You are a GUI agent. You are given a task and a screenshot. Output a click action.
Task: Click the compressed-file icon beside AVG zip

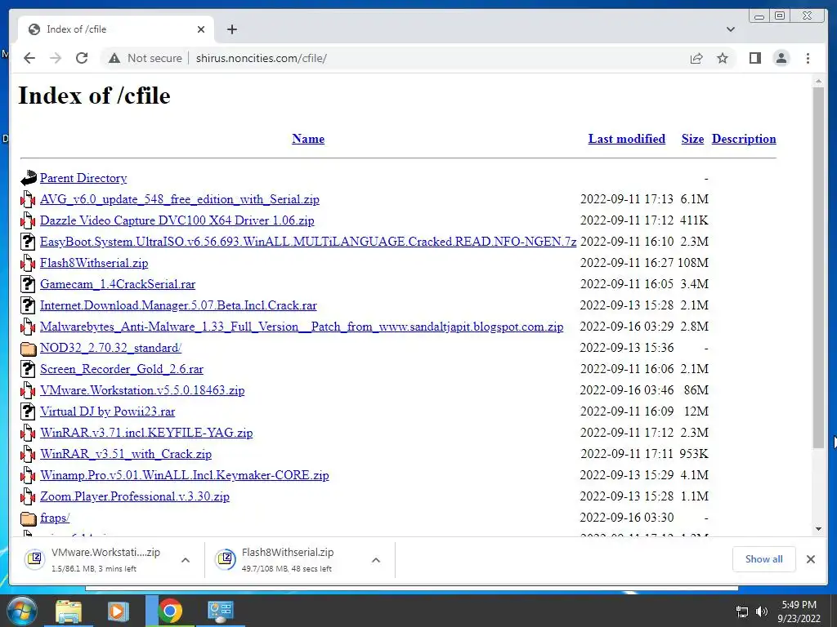click(28, 199)
